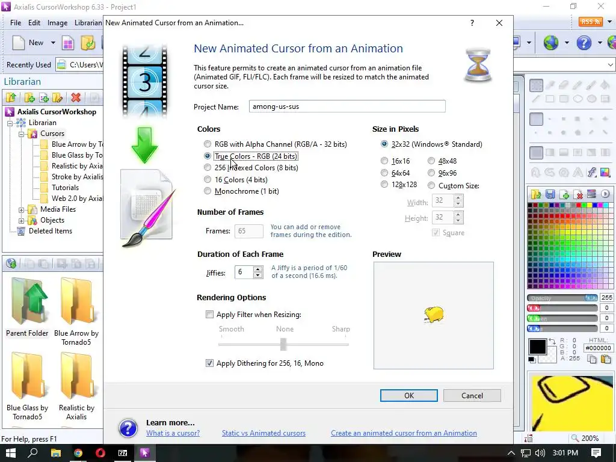Click the green globe web icon
Screen dimensions: 616x462
point(551,43)
